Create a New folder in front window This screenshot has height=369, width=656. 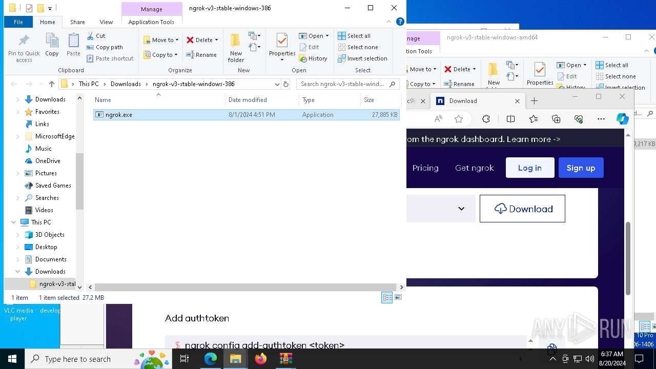point(236,47)
